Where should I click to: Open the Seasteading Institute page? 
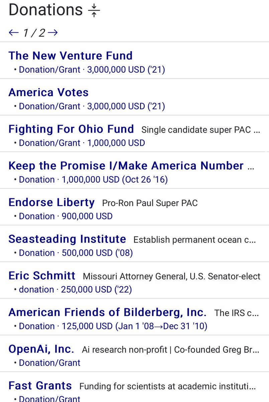point(67,239)
